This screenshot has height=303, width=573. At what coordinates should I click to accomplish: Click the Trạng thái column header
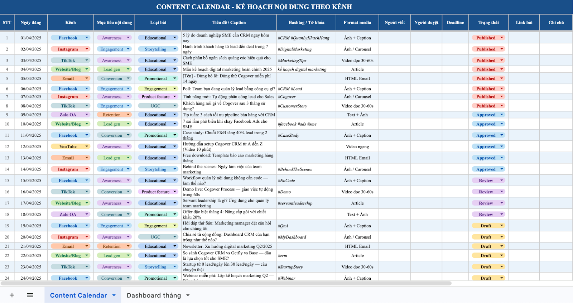coord(488,23)
